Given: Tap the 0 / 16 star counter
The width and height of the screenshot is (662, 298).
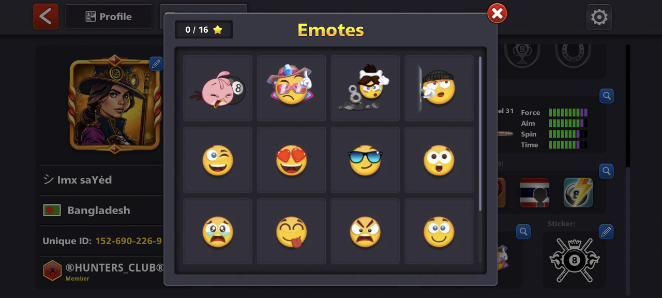Looking at the screenshot, I should click(204, 29).
